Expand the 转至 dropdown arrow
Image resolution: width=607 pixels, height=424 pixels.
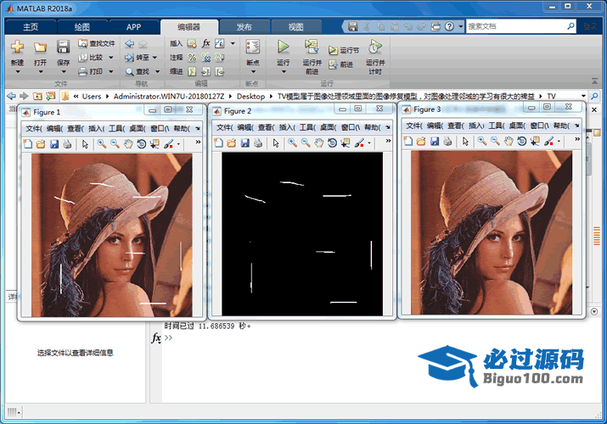pyautogui.click(x=155, y=58)
